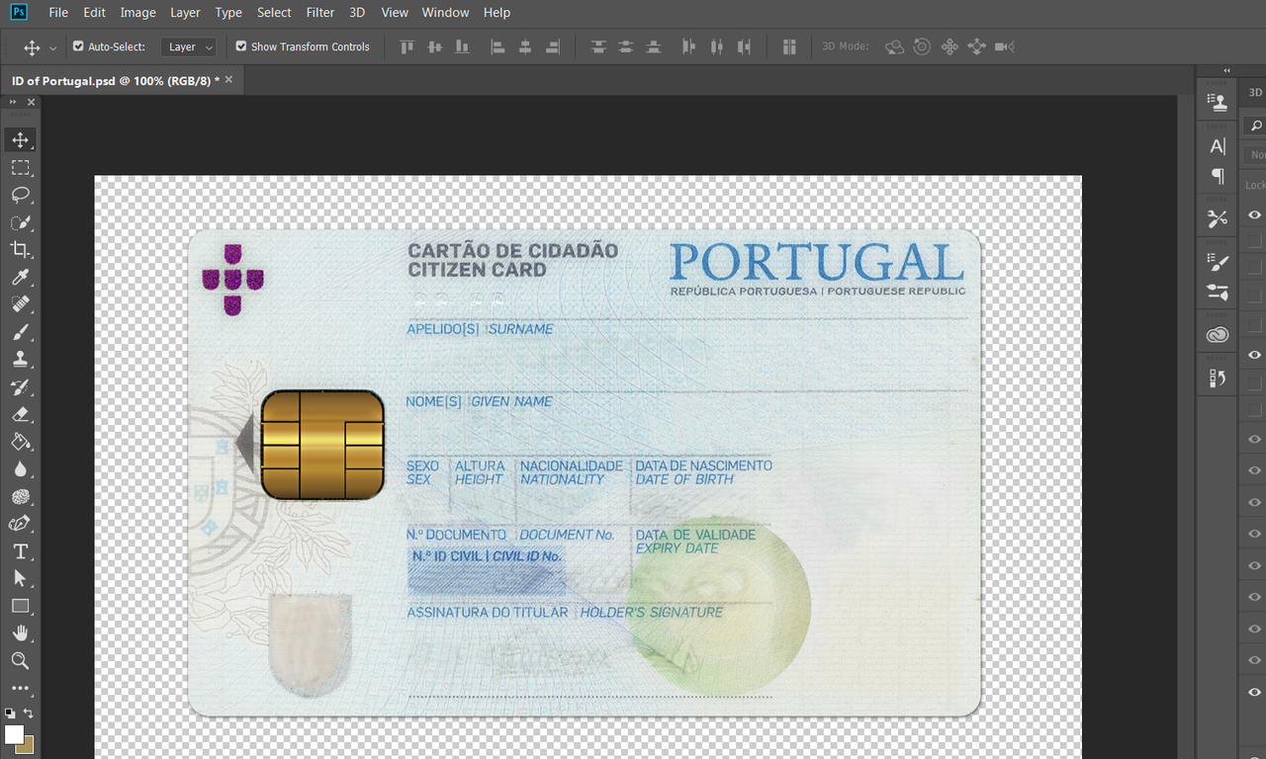This screenshot has width=1266, height=759.
Task: Select the Brush tool
Action: [x=20, y=332]
